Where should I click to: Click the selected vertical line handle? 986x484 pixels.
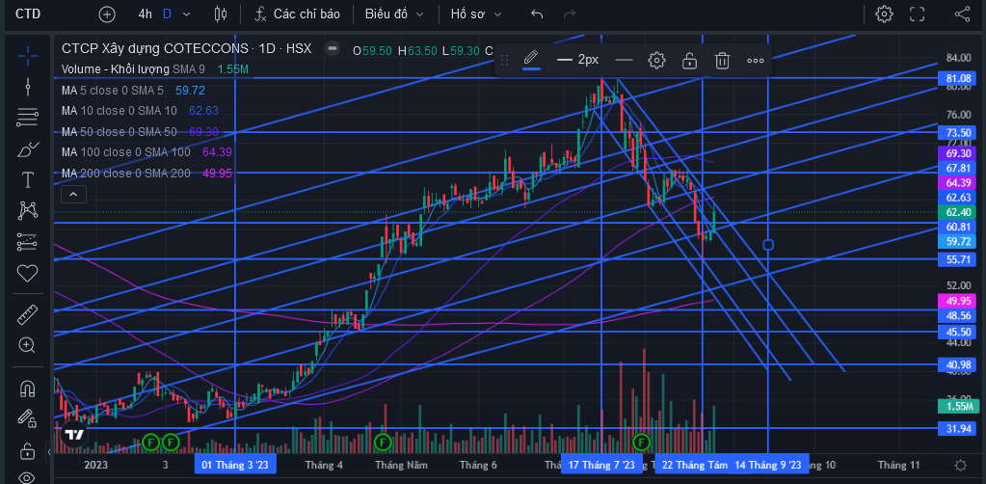(x=768, y=245)
